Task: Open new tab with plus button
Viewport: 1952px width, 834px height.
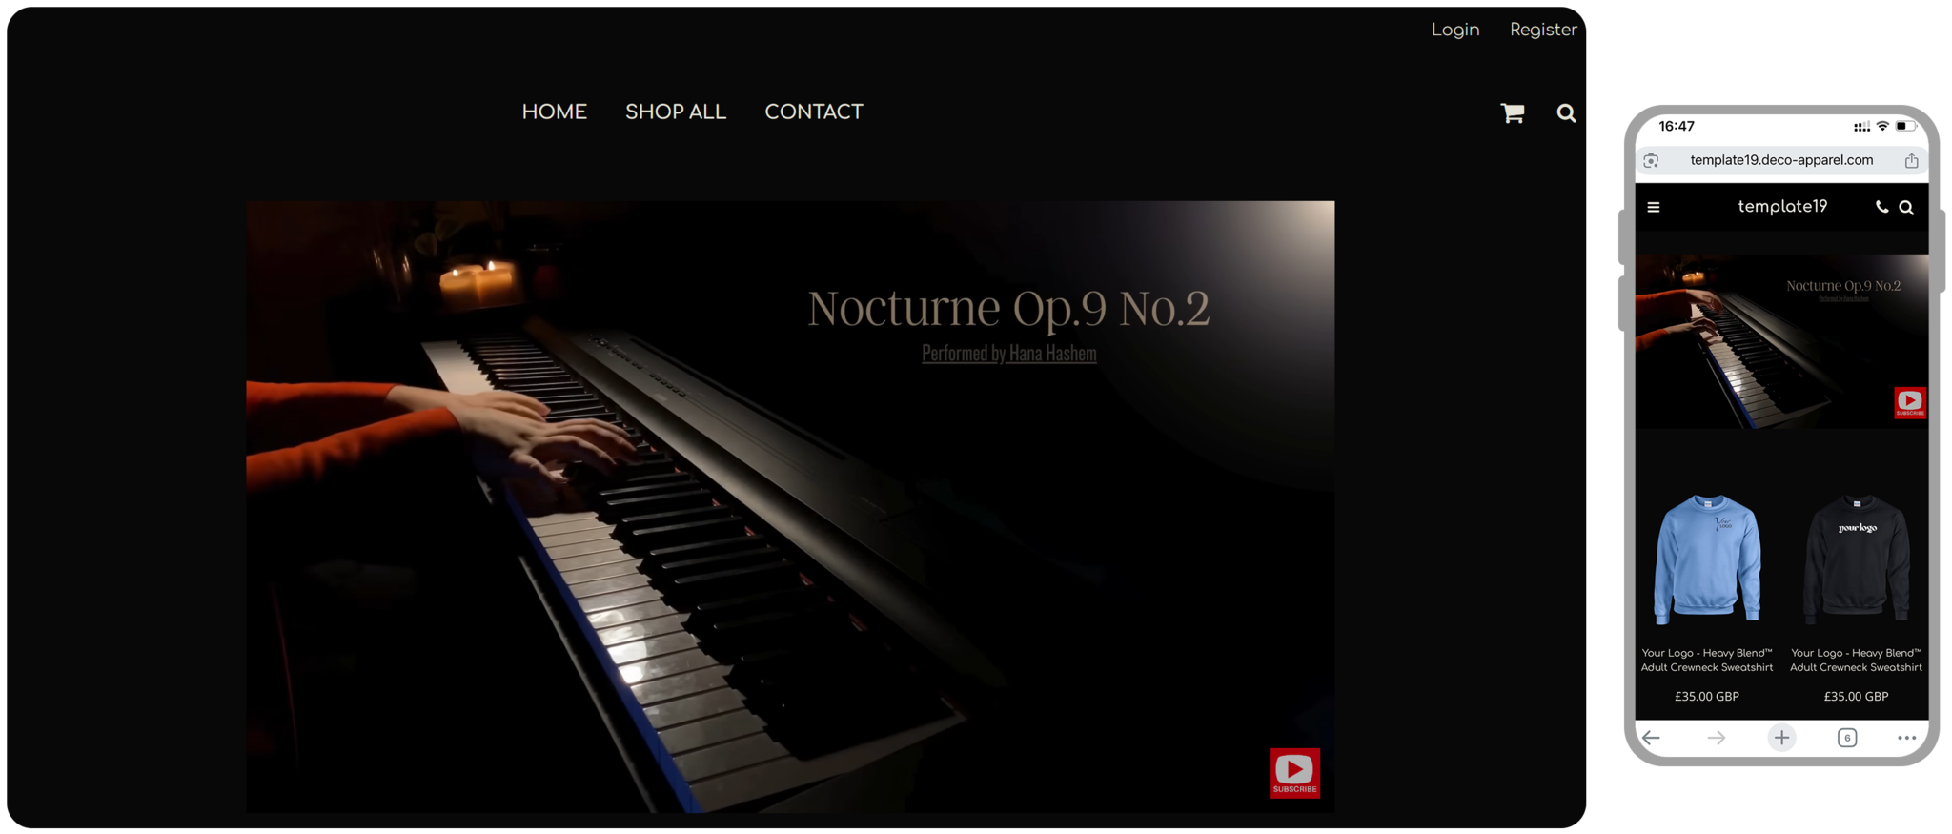Action: click(1781, 738)
